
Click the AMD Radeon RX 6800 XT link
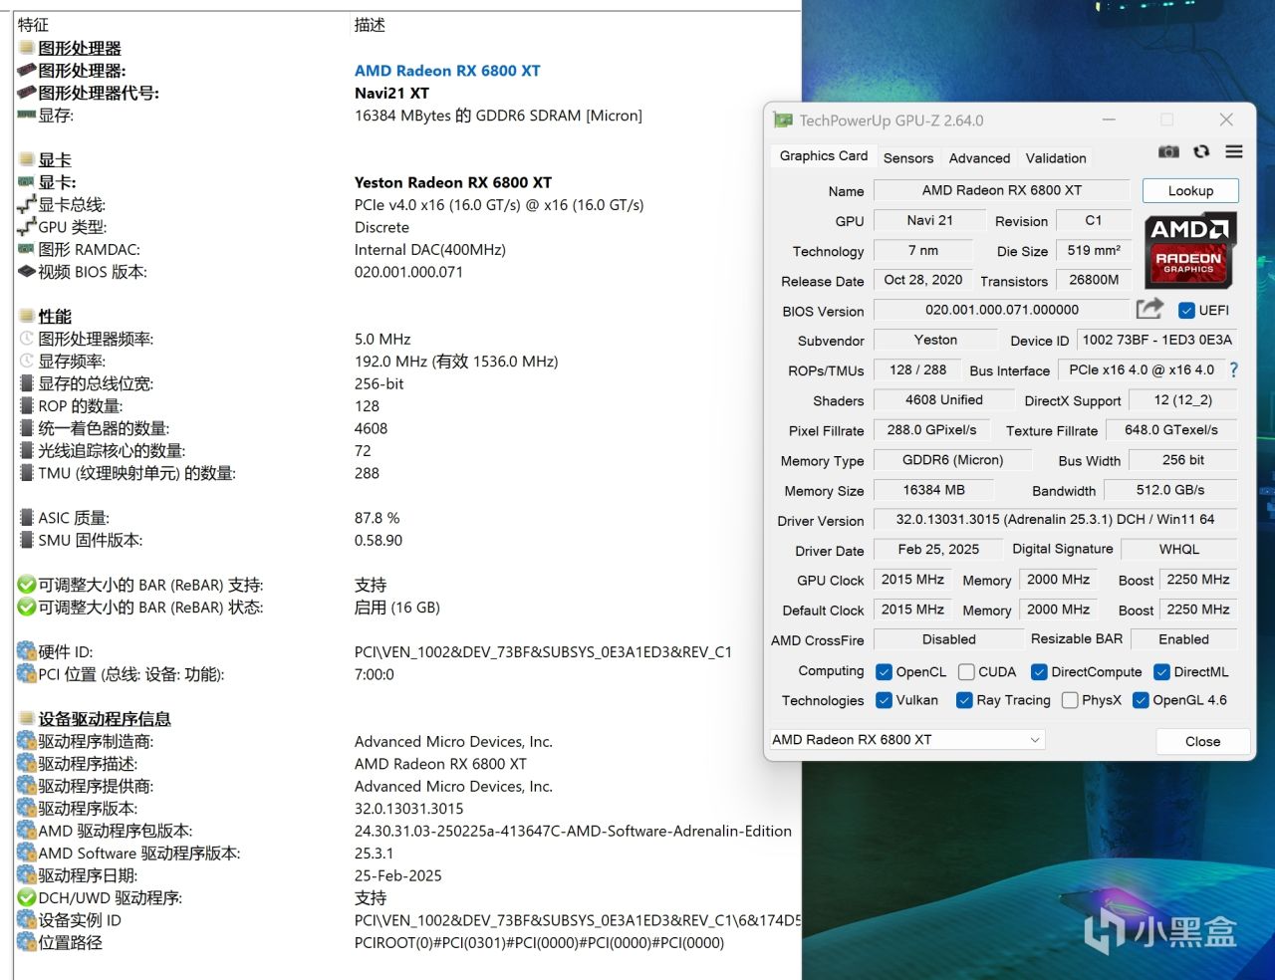coord(447,71)
